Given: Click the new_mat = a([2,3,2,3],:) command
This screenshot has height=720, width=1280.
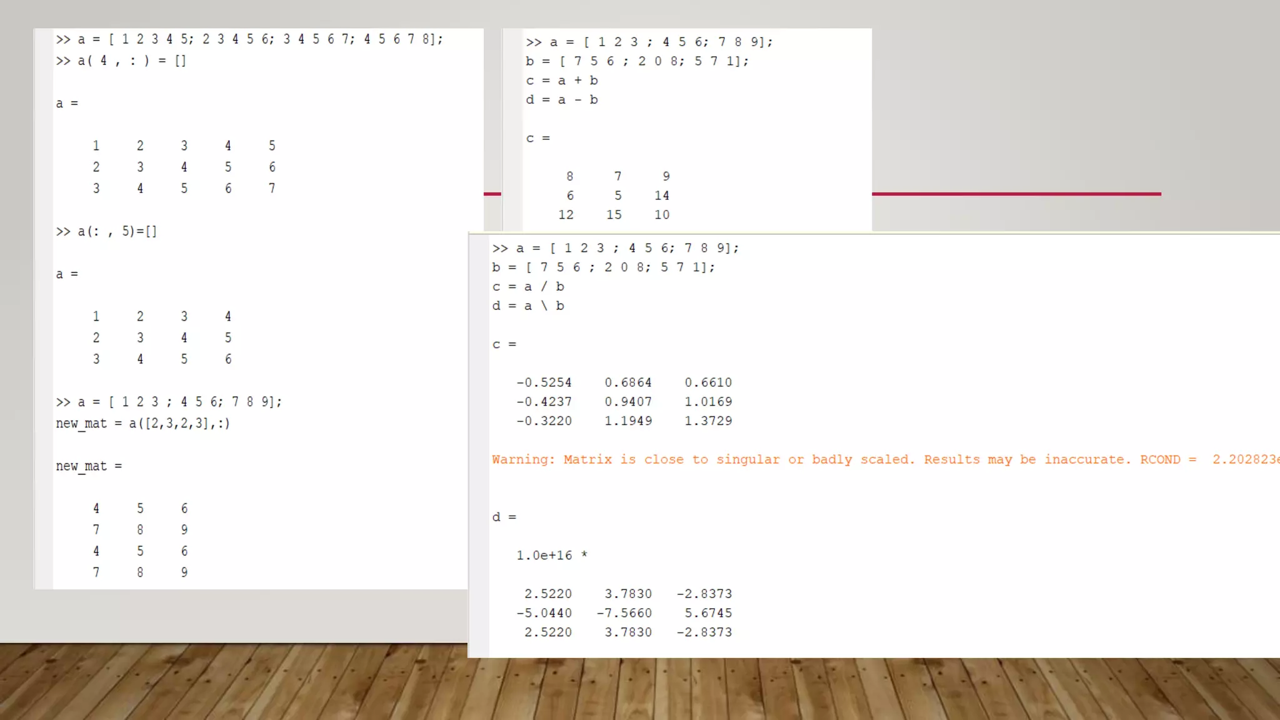Looking at the screenshot, I should coord(142,423).
